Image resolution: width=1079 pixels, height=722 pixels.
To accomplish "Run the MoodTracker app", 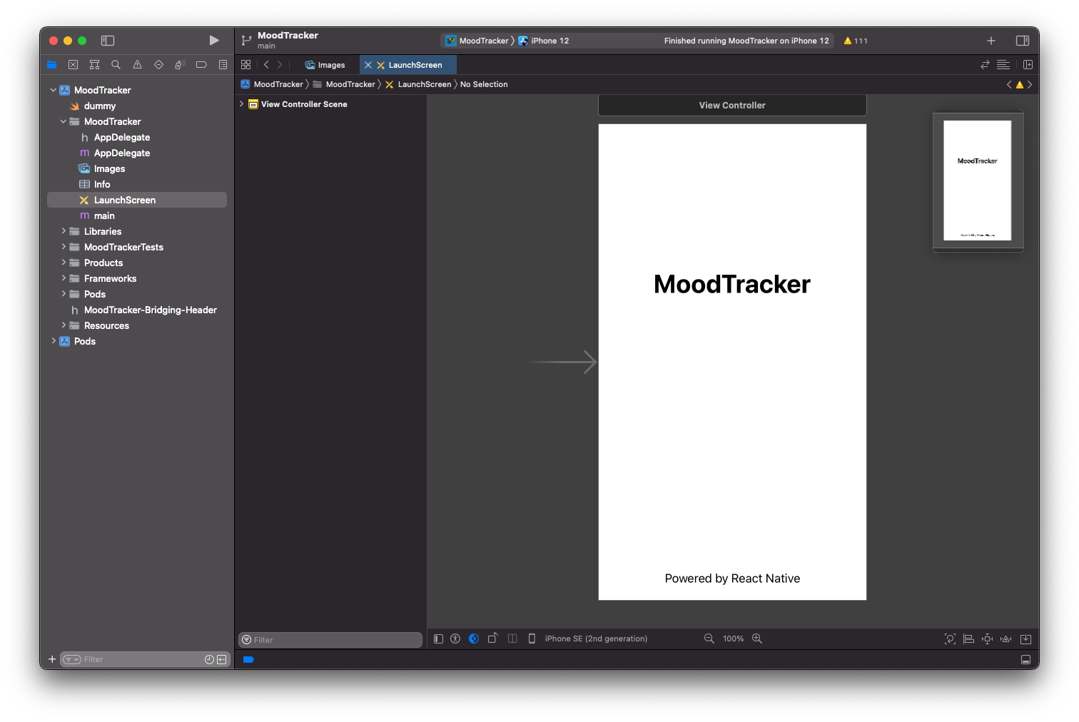I will click(x=214, y=41).
